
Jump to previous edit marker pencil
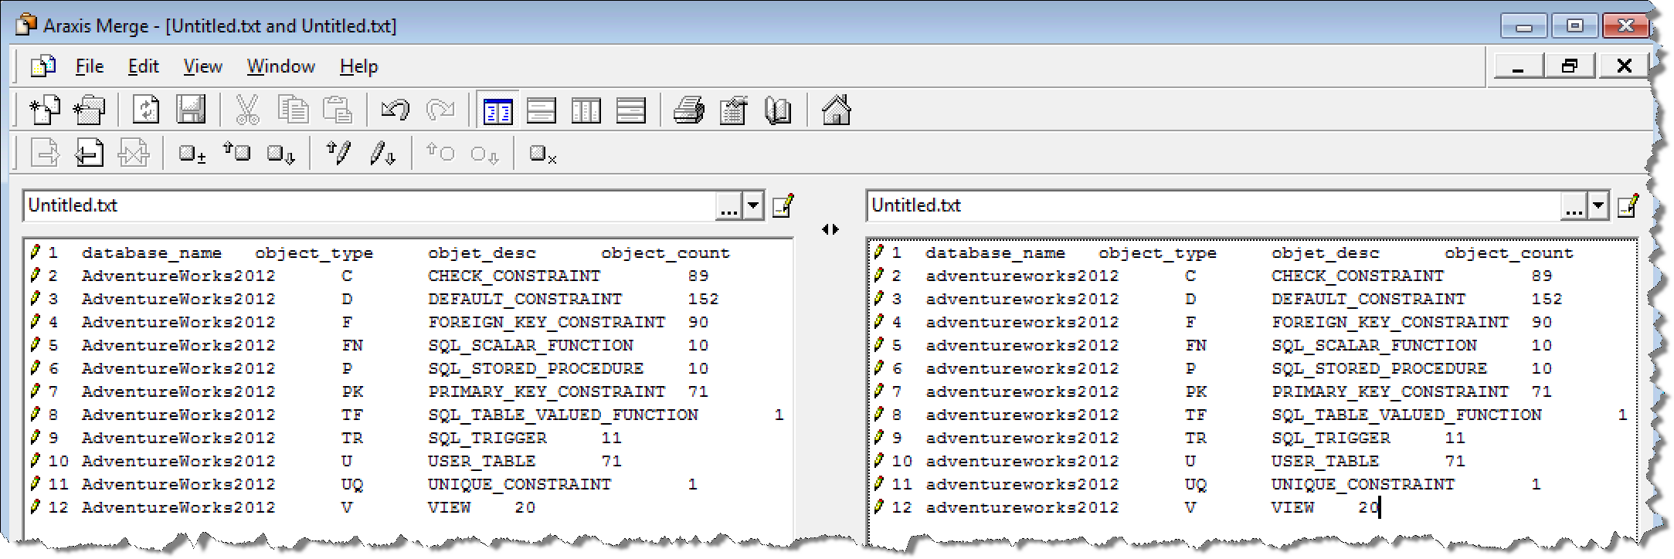coord(338,153)
